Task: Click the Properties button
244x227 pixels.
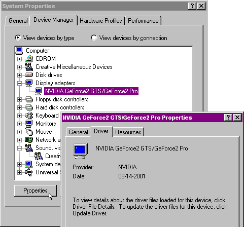Action: click(36, 191)
